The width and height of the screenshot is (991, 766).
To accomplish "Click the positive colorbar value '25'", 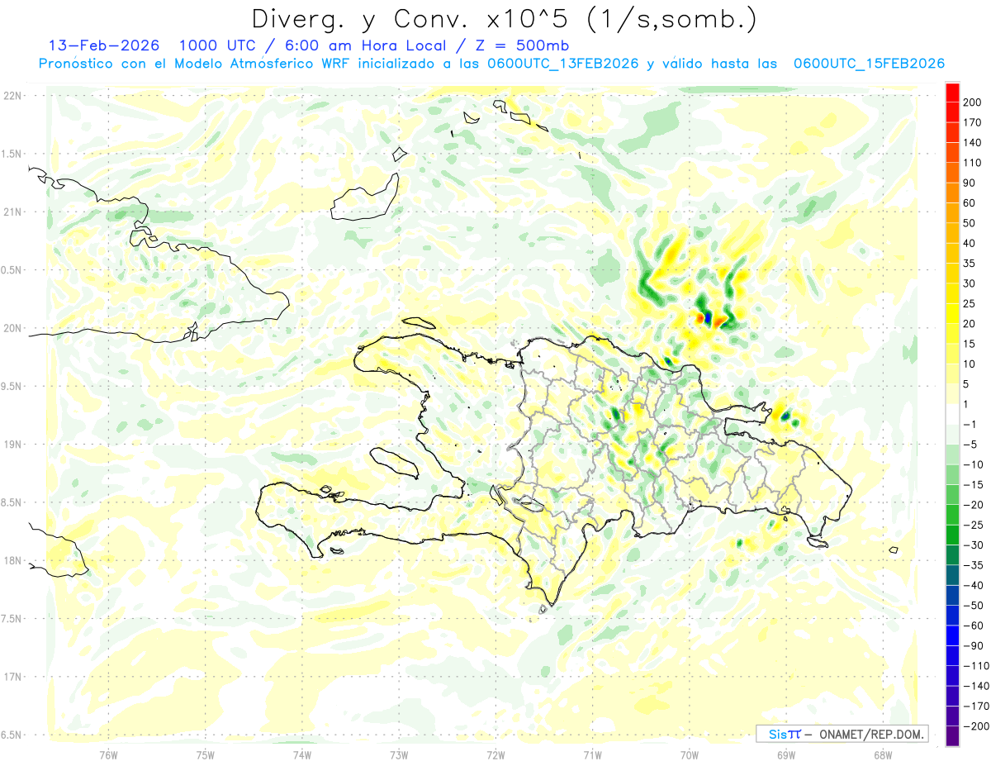I will [970, 304].
